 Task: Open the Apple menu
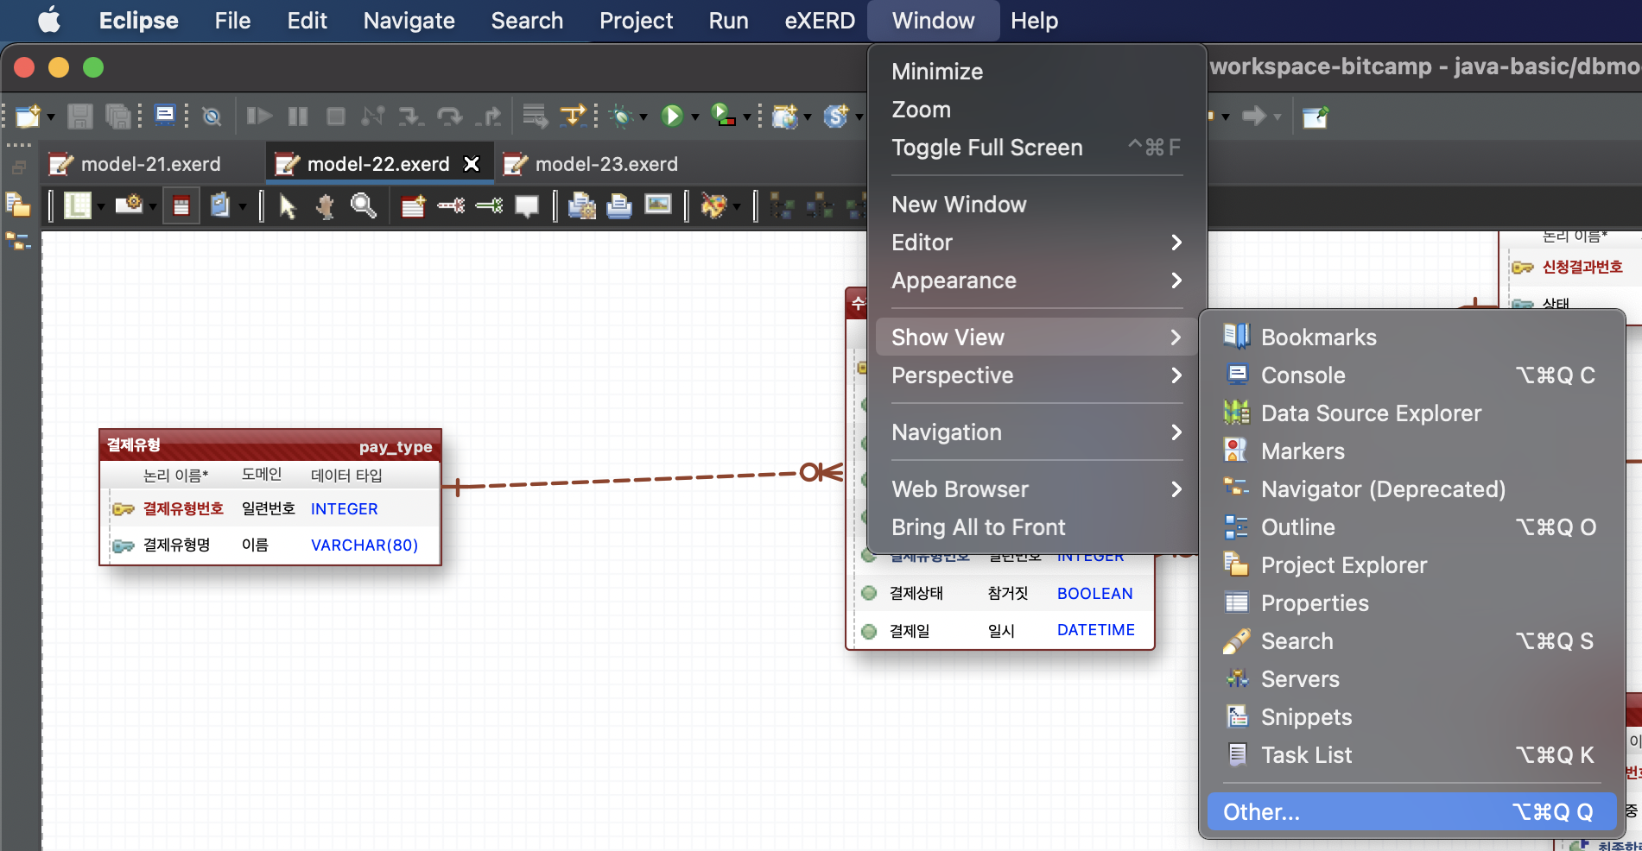click(x=49, y=20)
